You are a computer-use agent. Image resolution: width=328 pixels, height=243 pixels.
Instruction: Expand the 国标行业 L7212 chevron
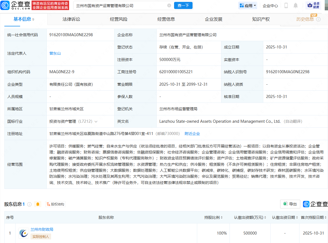(x=96, y=122)
